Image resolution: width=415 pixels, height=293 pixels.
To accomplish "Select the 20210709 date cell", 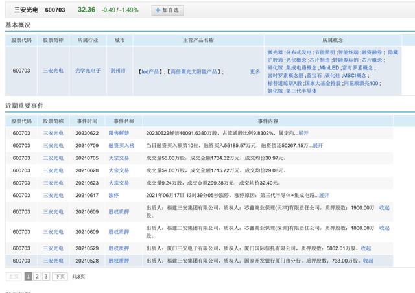I will 87,146.
